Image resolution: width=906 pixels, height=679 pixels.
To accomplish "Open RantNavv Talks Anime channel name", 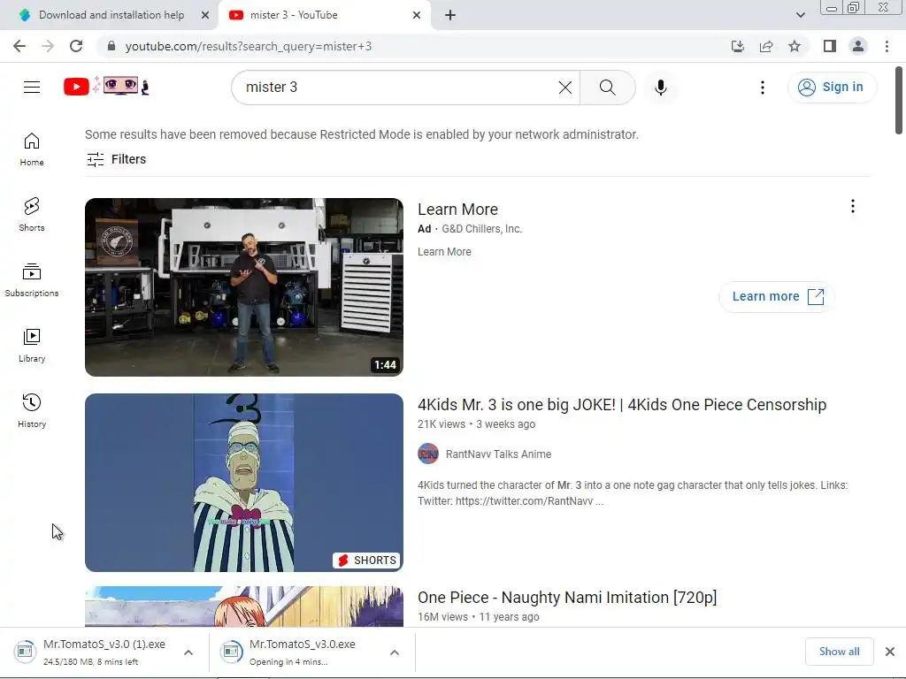I will click(498, 454).
